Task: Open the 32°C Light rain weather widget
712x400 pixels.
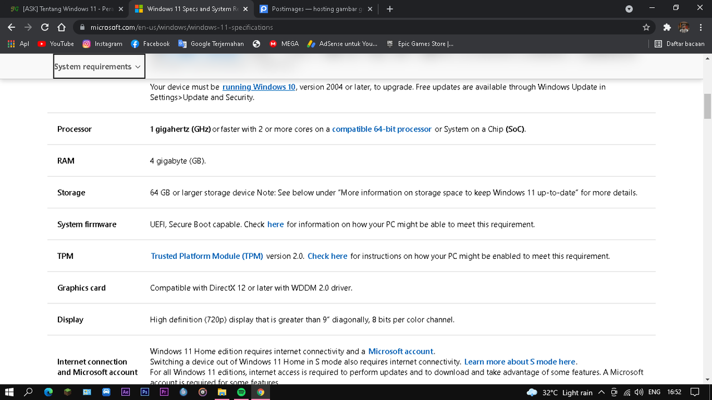Action: point(560,392)
